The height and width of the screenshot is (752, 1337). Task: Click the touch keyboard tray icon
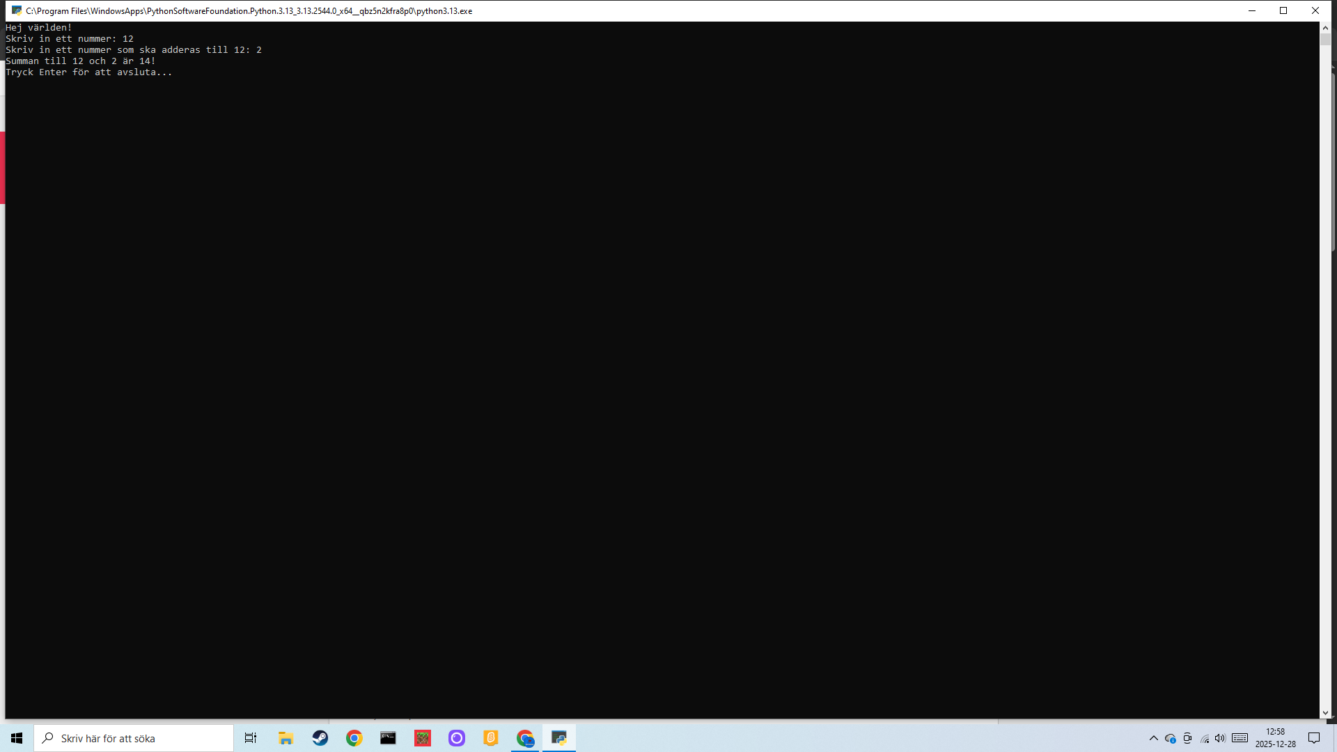coord(1240,738)
